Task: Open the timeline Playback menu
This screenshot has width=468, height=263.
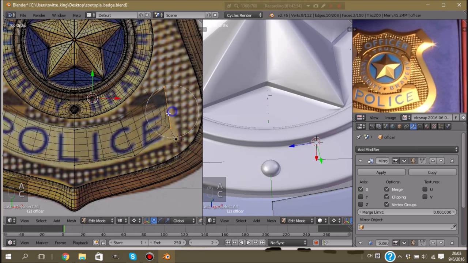Action: (80, 243)
